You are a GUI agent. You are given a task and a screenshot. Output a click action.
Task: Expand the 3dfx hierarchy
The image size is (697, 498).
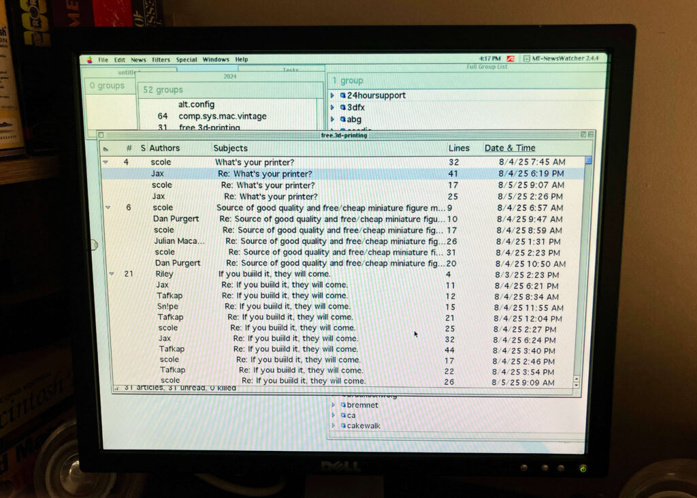click(332, 107)
